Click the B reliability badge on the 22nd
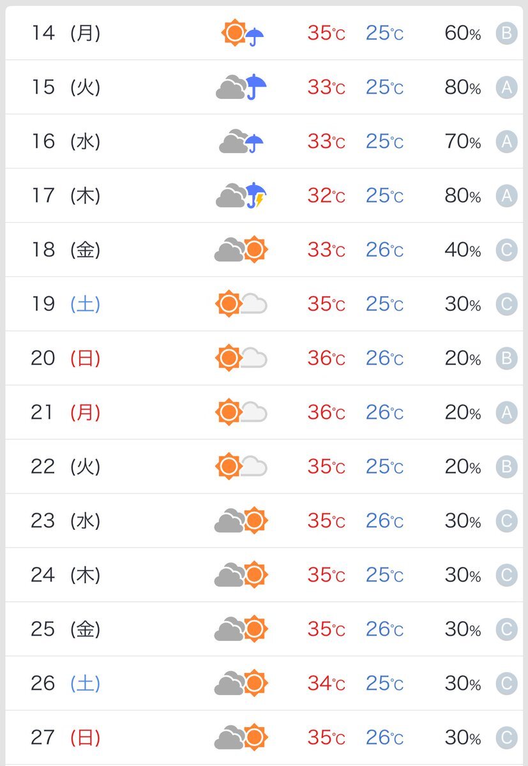The image size is (528, 766). (506, 467)
